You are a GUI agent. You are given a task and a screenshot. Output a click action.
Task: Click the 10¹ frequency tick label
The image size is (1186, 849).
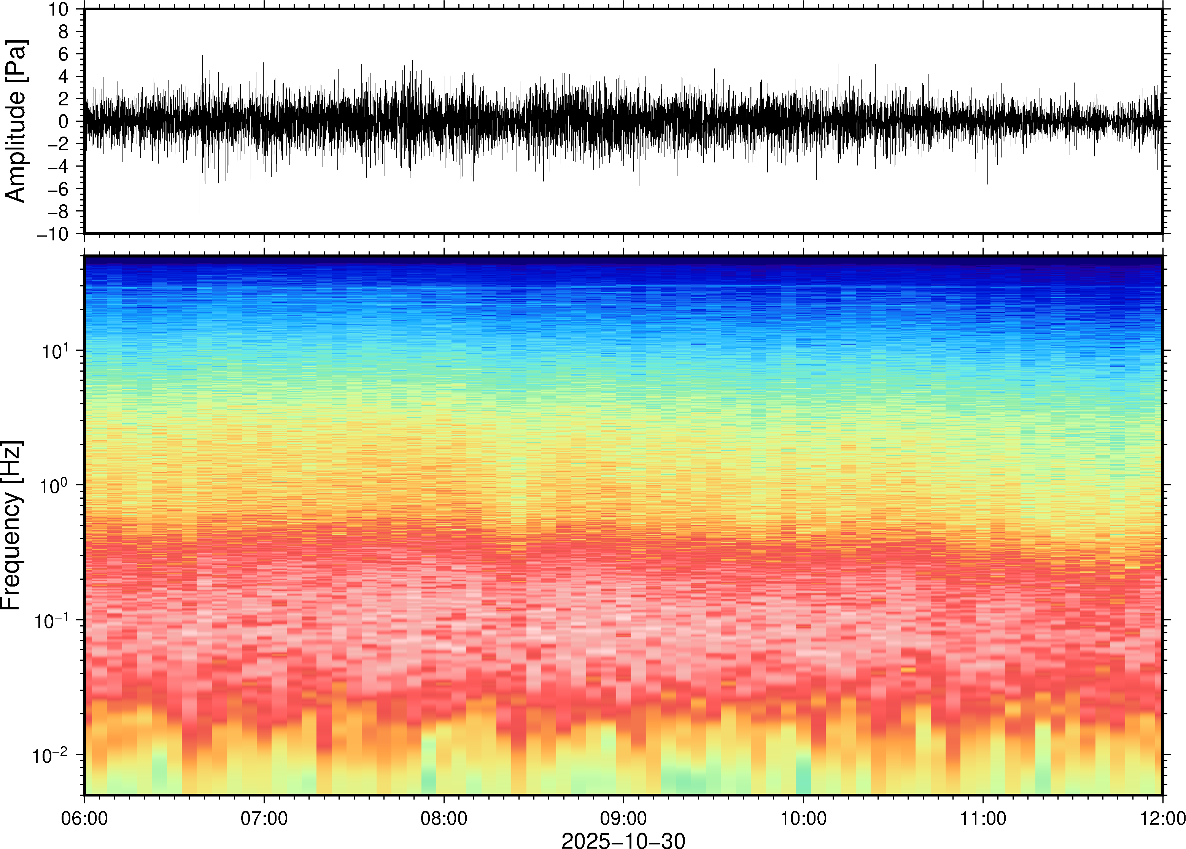pos(54,351)
